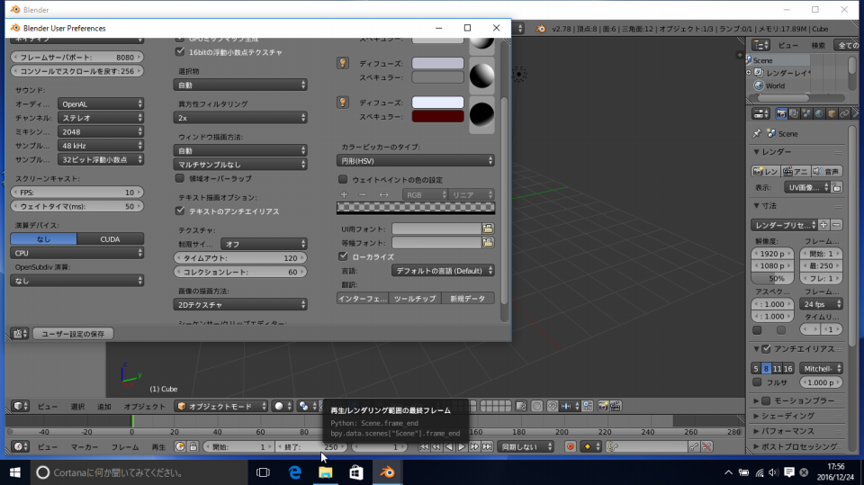Open the オブジェクトモード mode dropdown
This screenshot has height=485, width=864.
(220, 406)
